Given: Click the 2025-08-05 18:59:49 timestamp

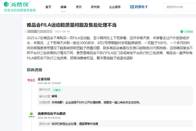Looking at the screenshot, I should pyautogui.click(x=49, y=83).
